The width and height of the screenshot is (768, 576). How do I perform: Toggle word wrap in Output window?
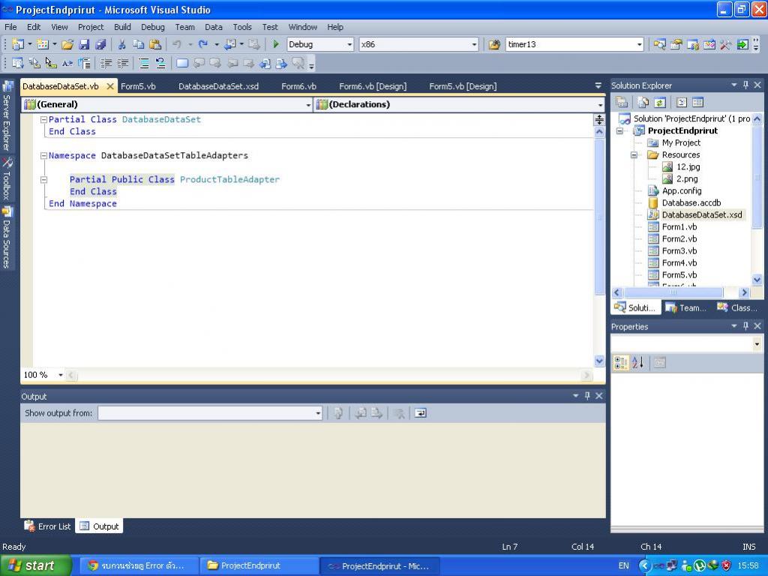click(x=420, y=413)
